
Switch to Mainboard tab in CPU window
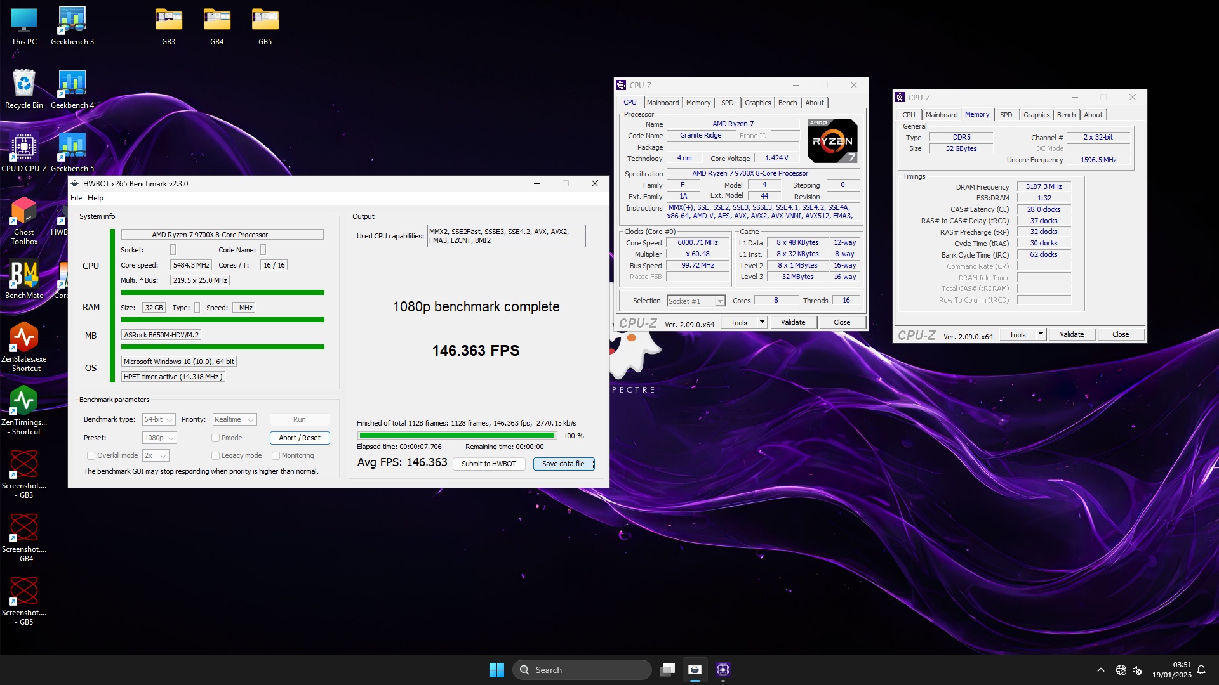point(663,103)
